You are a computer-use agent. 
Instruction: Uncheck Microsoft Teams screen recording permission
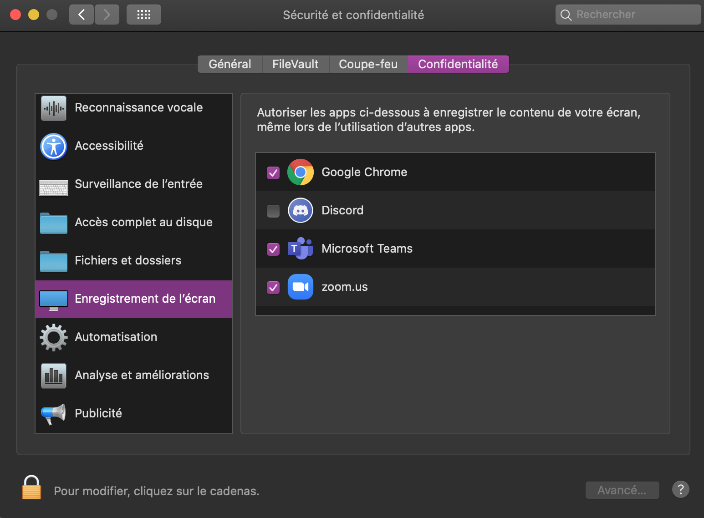(273, 249)
